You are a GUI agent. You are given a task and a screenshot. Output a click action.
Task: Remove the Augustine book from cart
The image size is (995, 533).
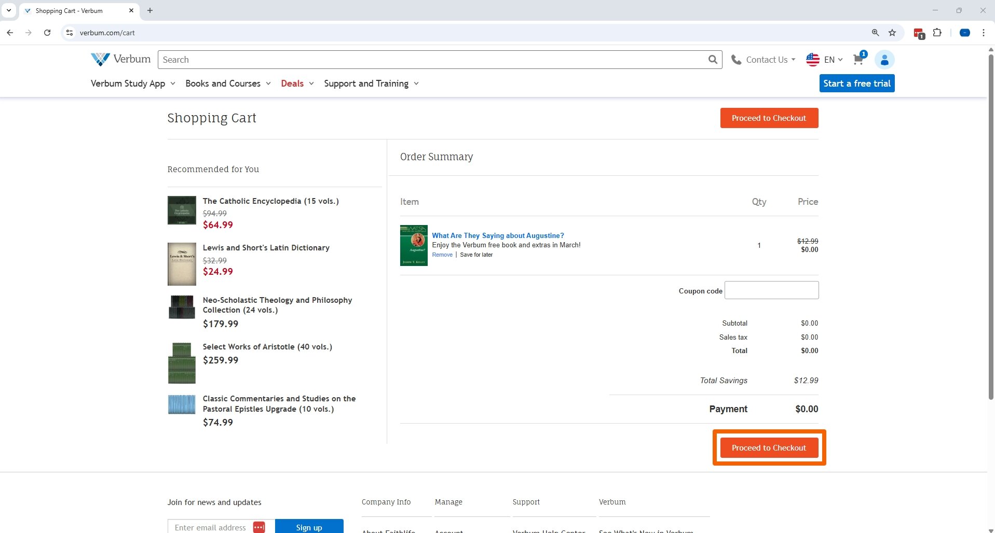pyautogui.click(x=442, y=255)
